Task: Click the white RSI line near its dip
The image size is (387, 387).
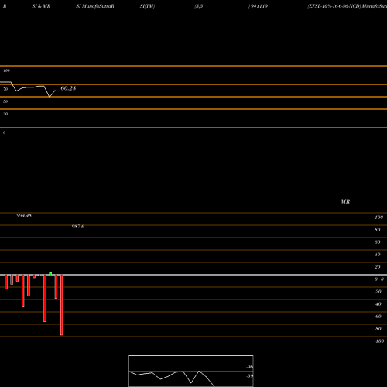Action: (50, 96)
